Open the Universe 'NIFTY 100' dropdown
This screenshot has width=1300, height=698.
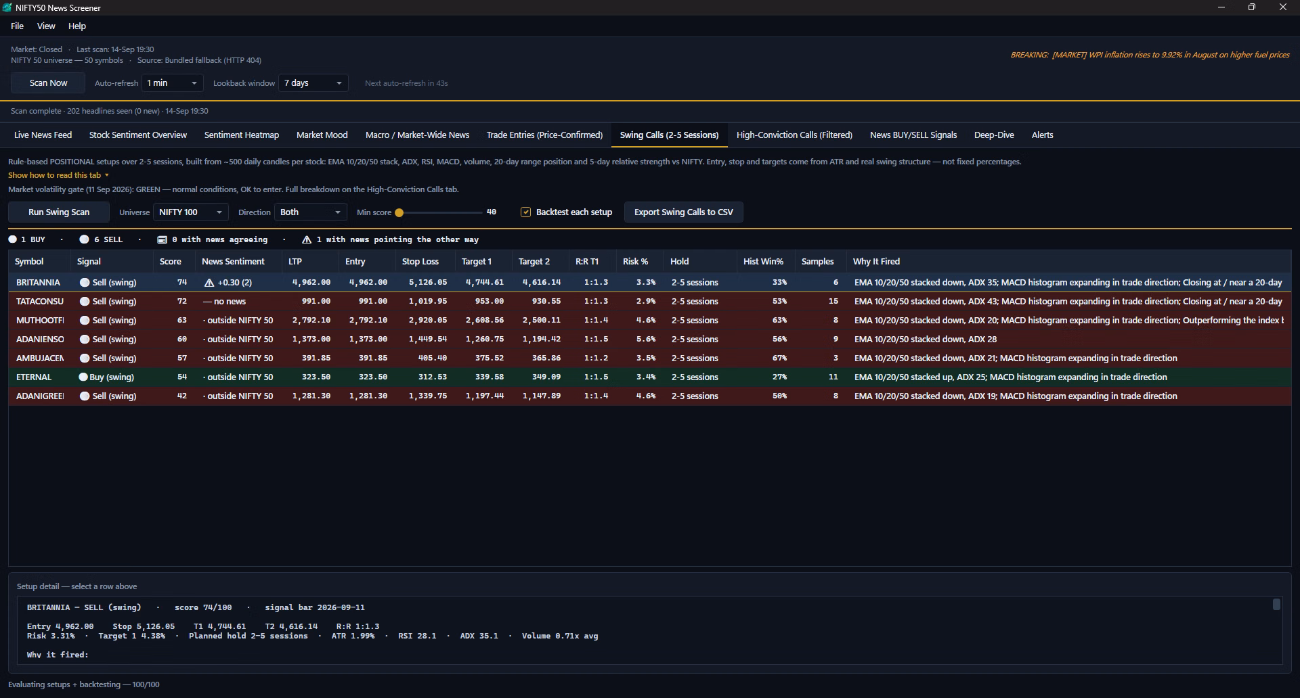pos(191,212)
